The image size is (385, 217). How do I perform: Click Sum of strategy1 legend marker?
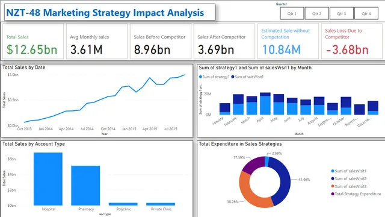point(200,77)
